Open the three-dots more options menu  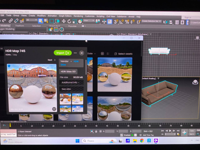[x=75, y=53]
